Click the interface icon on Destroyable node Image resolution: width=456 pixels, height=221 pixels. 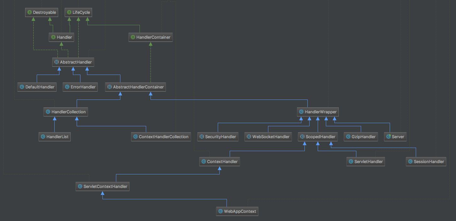pos(30,13)
